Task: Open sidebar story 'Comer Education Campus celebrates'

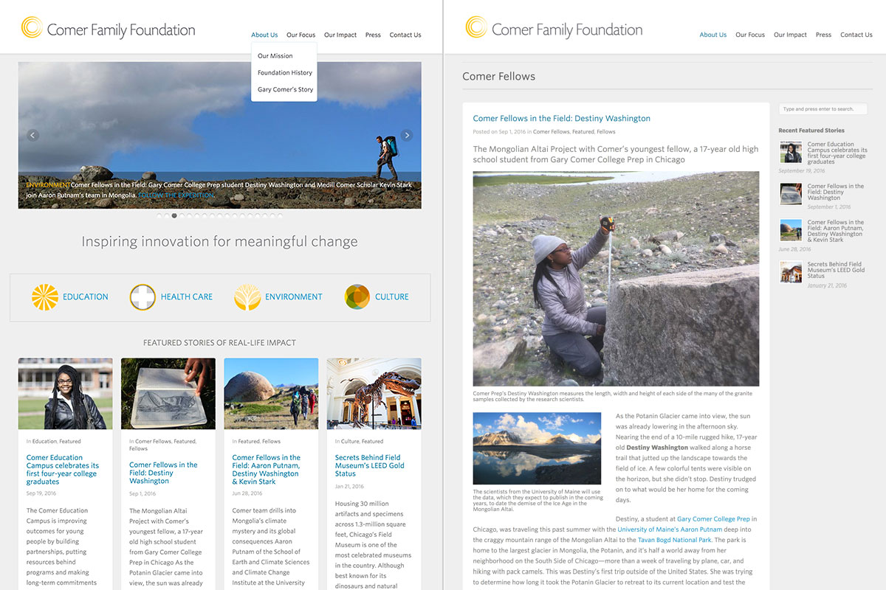Action: click(837, 153)
